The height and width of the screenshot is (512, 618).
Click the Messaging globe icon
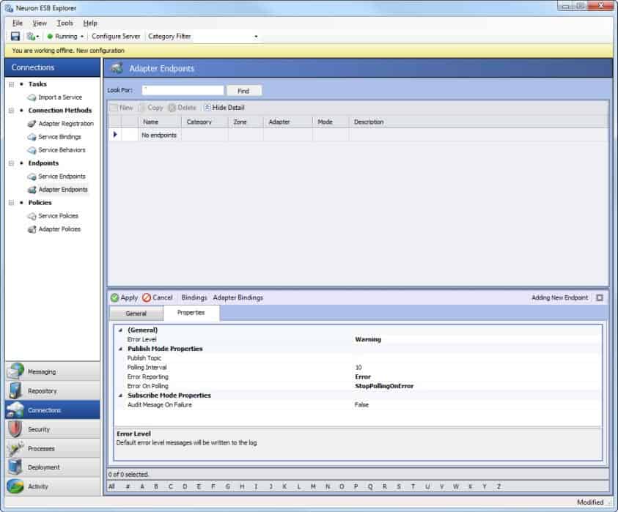(x=16, y=371)
